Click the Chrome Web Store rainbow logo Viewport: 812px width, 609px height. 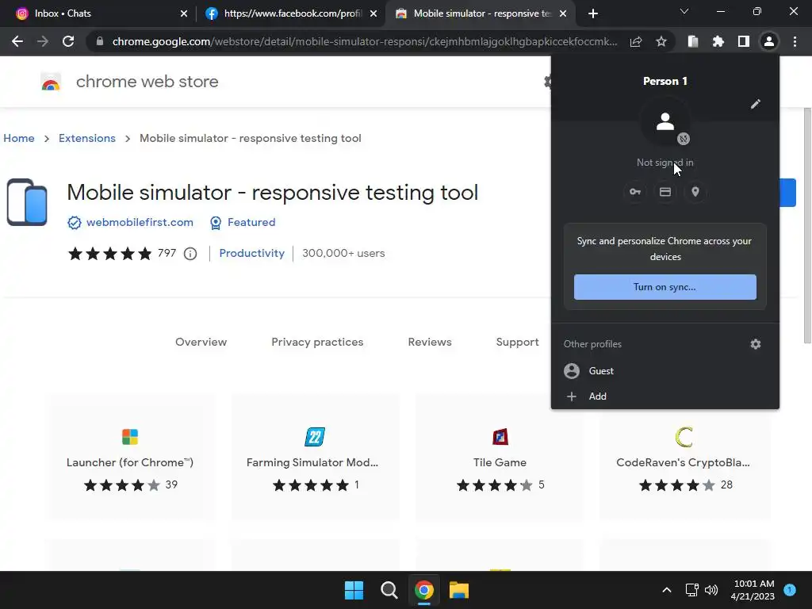coord(51,82)
